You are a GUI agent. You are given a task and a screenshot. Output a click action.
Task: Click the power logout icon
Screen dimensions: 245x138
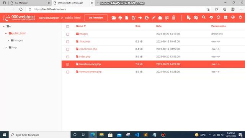point(240,17)
